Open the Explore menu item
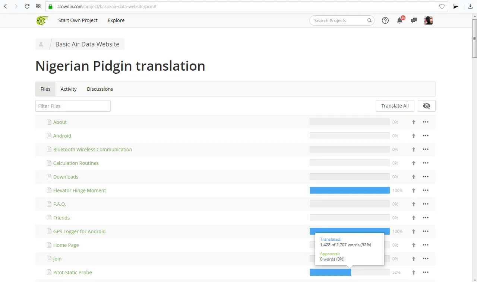The height and width of the screenshot is (282, 477). click(x=116, y=20)
